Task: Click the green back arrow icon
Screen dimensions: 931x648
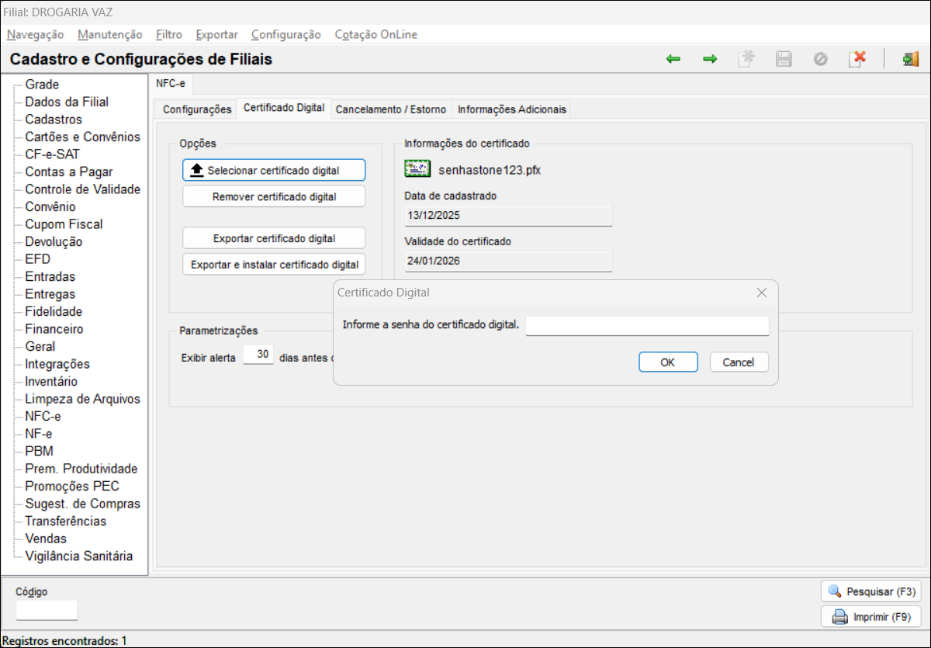Action: point(673,59)
